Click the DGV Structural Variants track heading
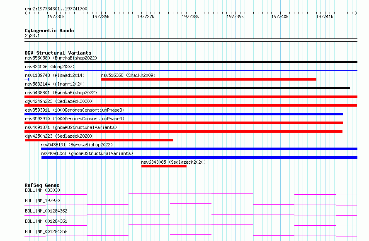Viewport: 369px width, 241px height. [58, 53]
